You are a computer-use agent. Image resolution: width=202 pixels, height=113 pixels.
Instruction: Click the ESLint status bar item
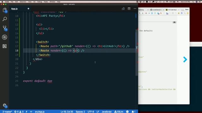tap(119, 112)
